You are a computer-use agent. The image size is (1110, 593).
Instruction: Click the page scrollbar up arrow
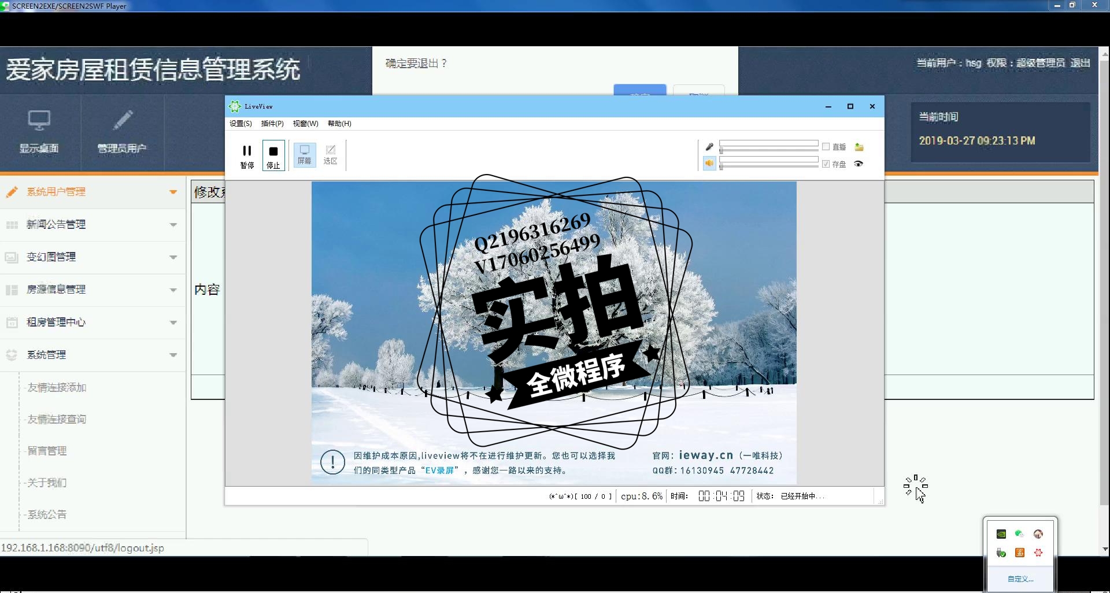click(1105, 54)
